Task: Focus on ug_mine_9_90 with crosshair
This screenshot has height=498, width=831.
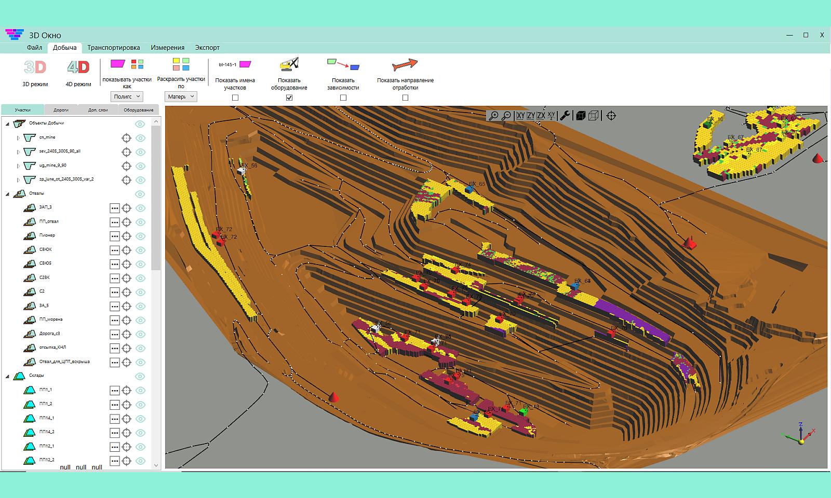Action: [126, 166]
